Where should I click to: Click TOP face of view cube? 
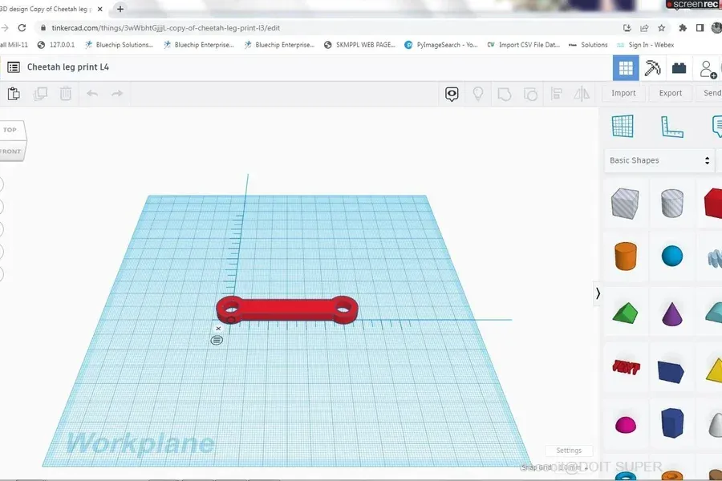coord(10,130)
